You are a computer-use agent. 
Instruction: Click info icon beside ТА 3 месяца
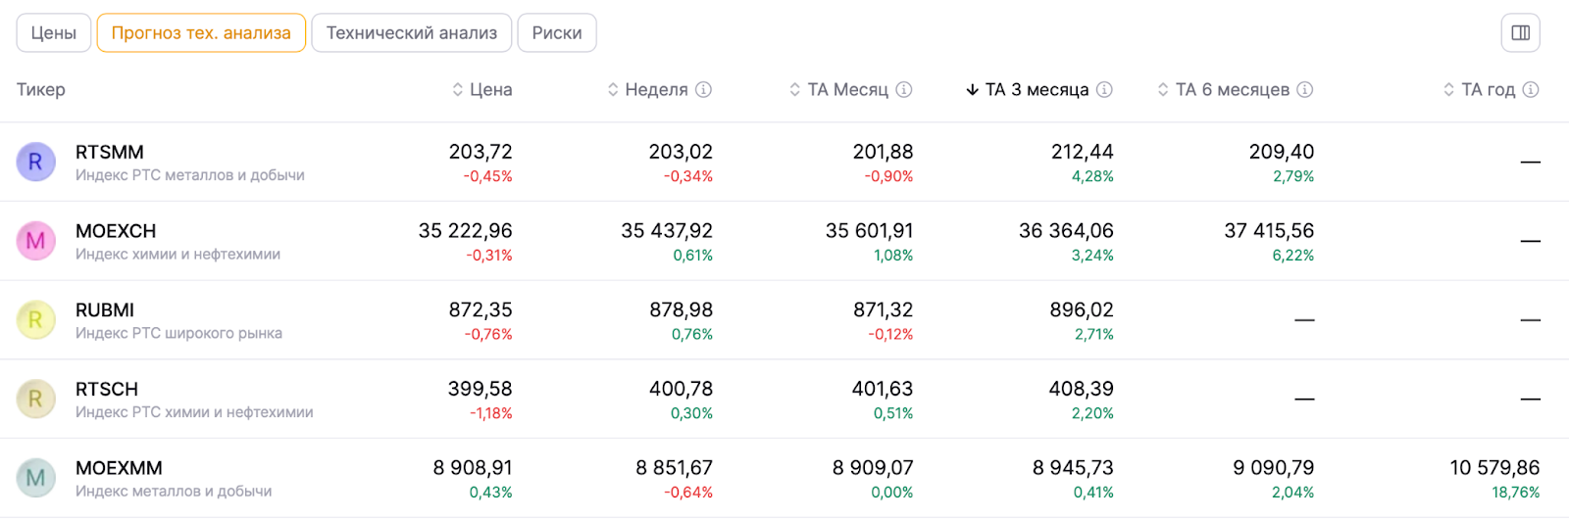[x=1104, y=89]
